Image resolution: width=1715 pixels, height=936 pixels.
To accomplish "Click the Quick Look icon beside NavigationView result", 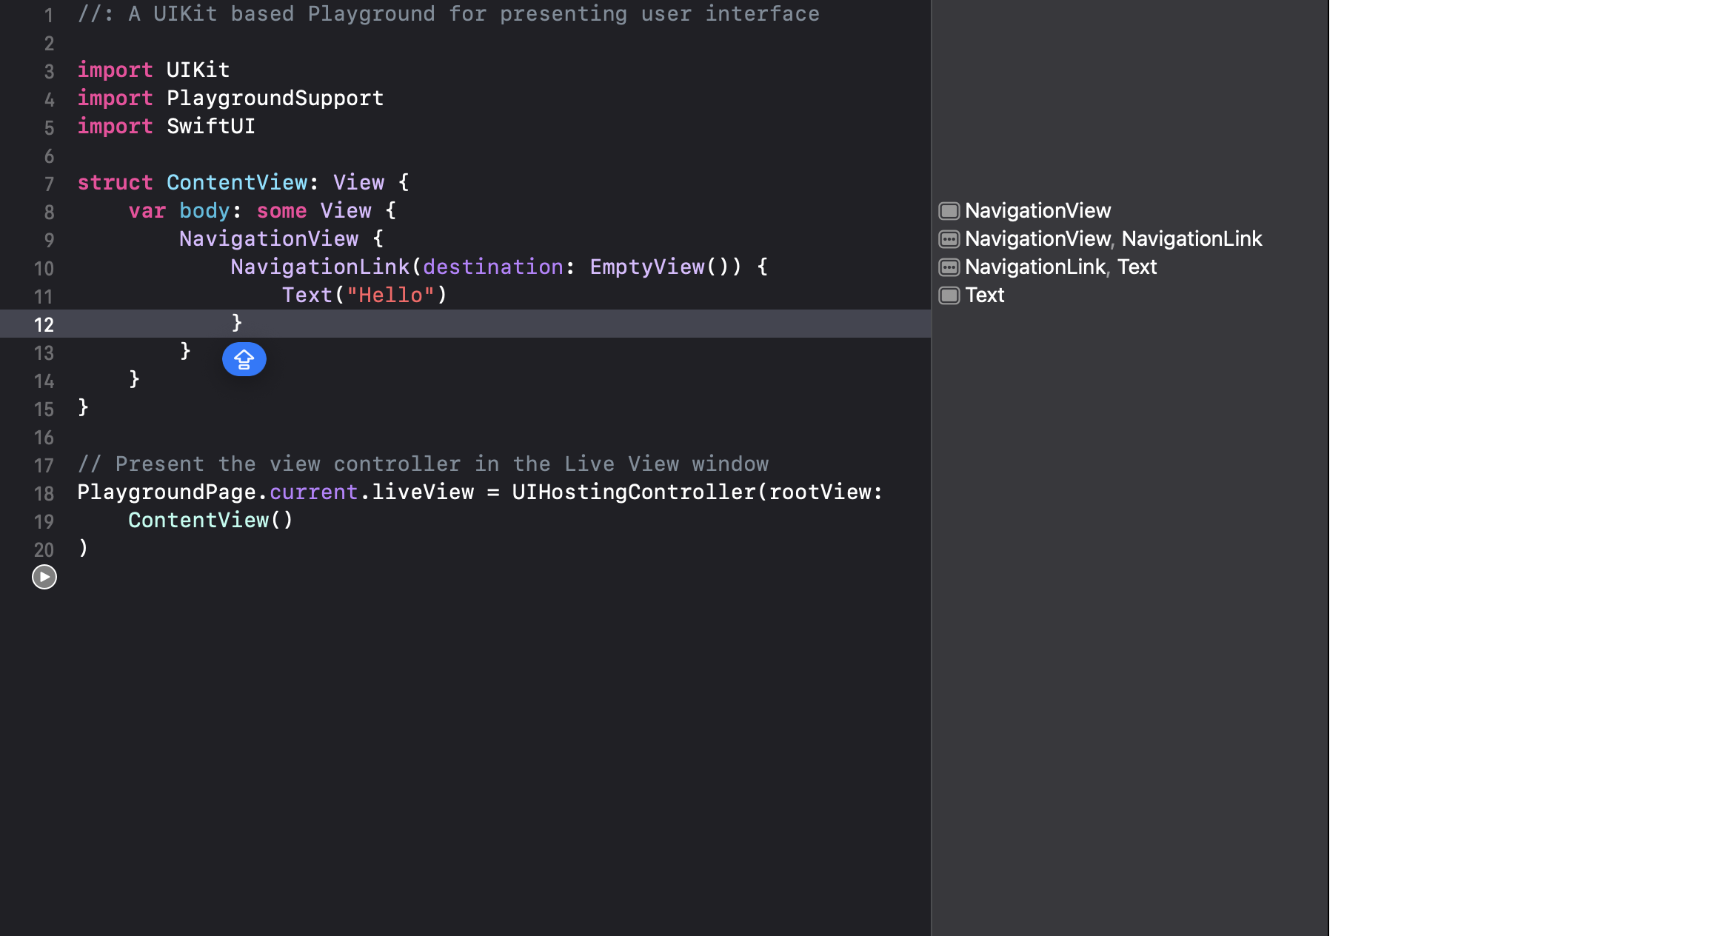I will pyautogui.click(x=949, y=211).
